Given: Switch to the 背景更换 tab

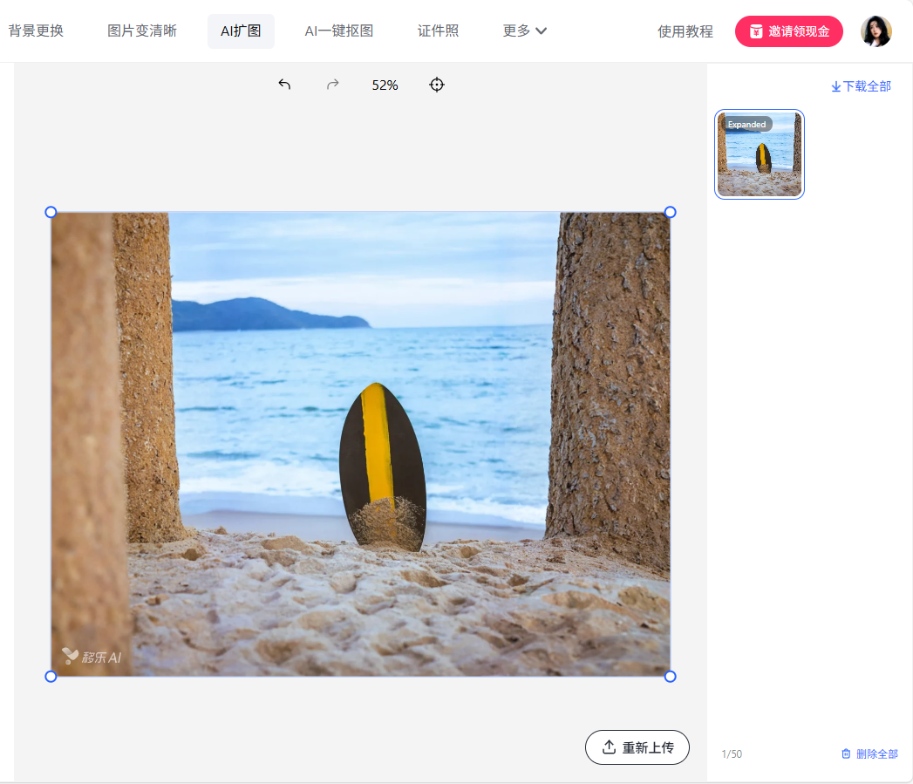Looking at the screenshot, I should pos(36,31).
